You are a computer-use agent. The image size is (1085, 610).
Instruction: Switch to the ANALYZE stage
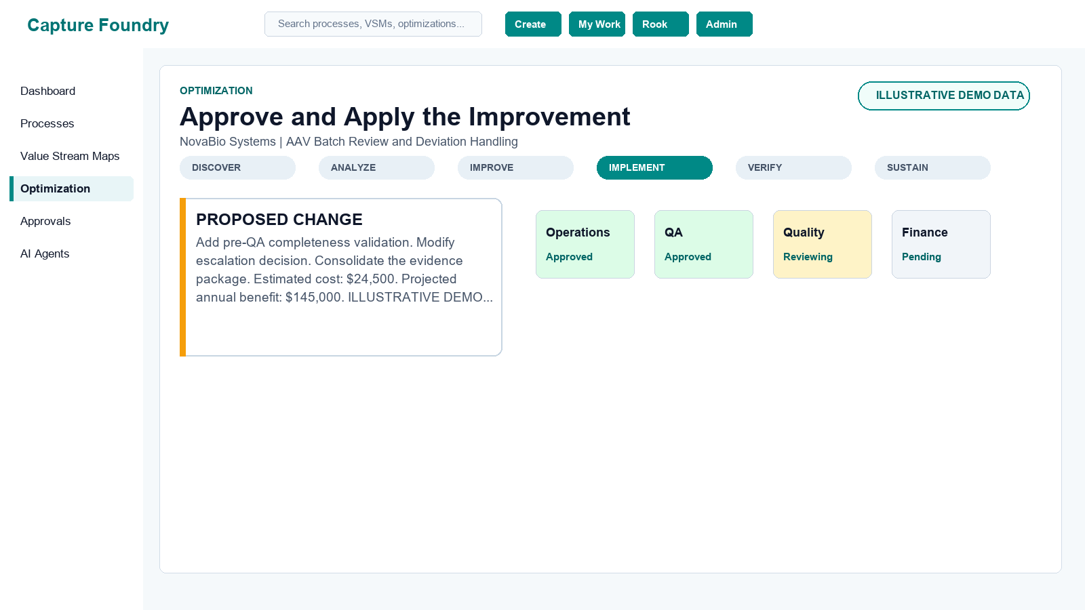(376, 167)
